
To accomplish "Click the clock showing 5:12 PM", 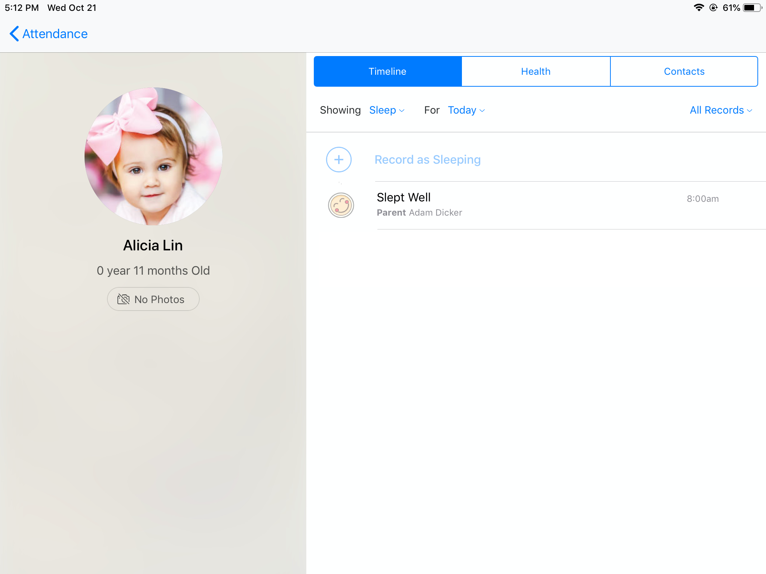I will pyautogui.click(x=21, y=7).
